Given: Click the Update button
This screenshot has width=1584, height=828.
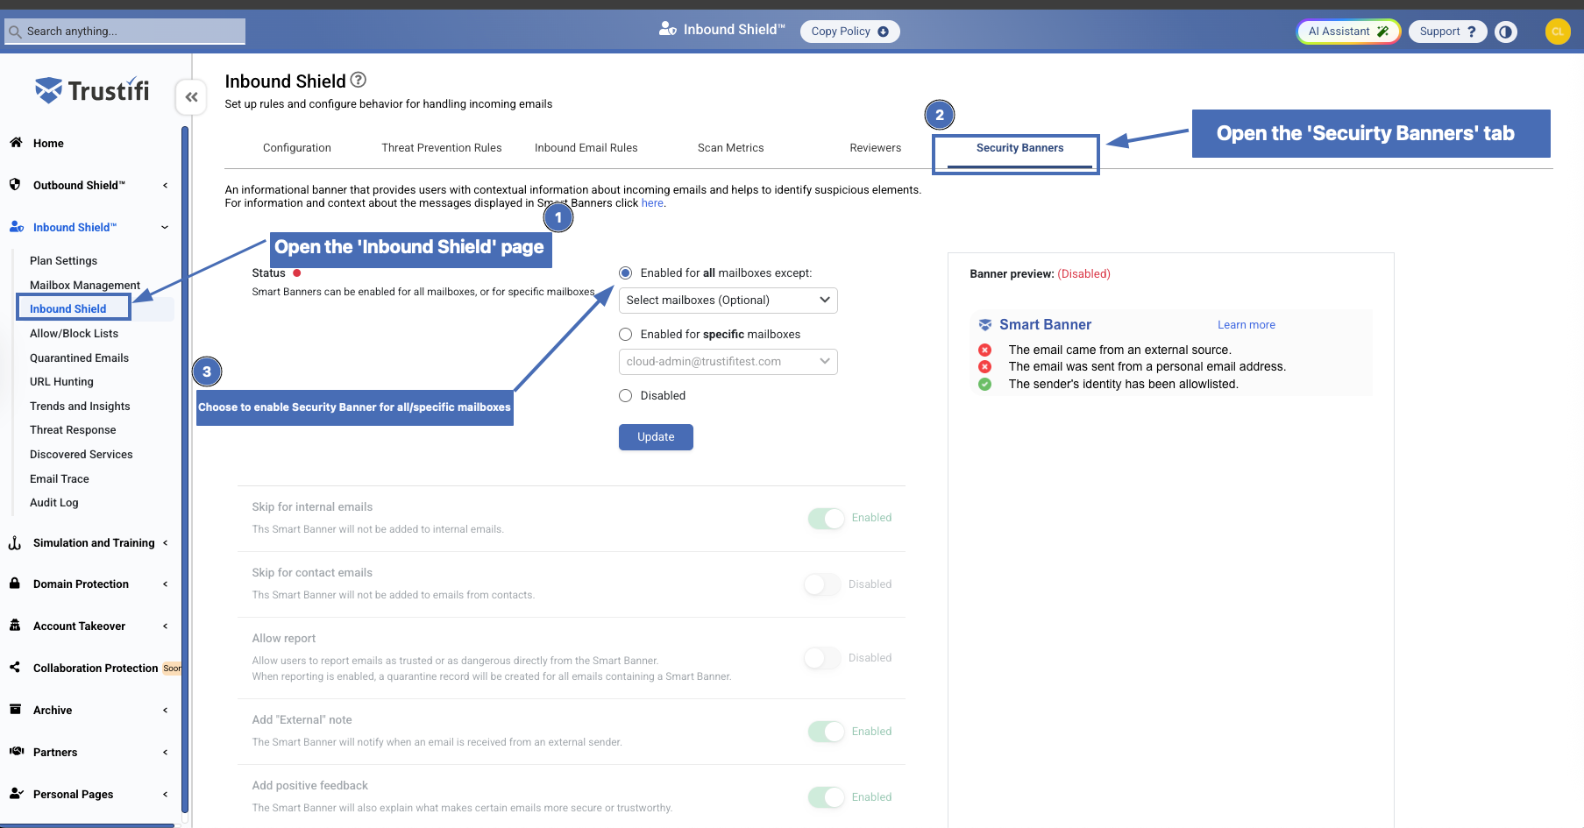Looking at the screenshot, I should pyautogui.click(x=656, y=437).
